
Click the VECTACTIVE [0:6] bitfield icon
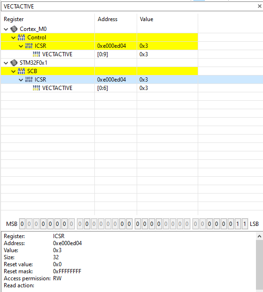(x=36, y=88)
